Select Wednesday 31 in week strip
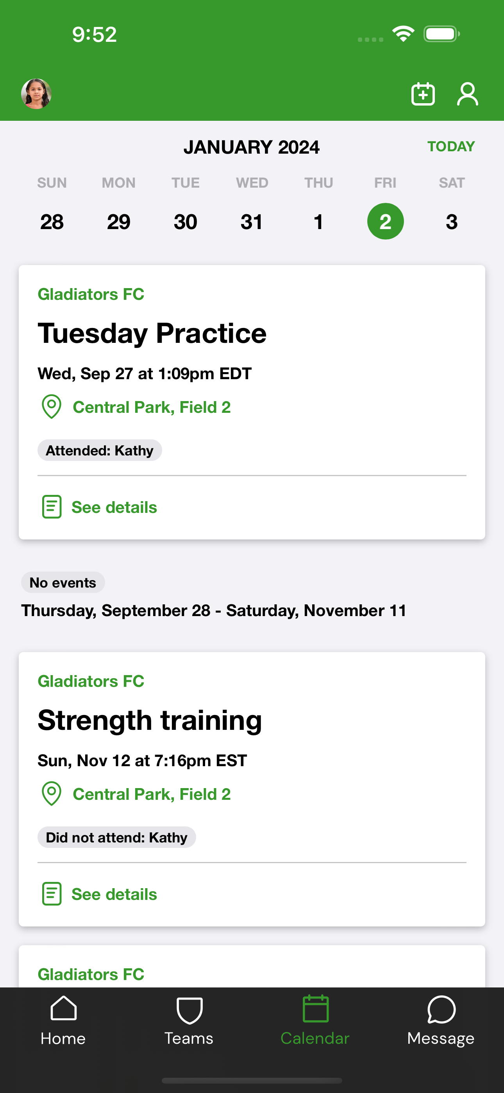Screen dimensions: 504x1093 pos(252,222)
